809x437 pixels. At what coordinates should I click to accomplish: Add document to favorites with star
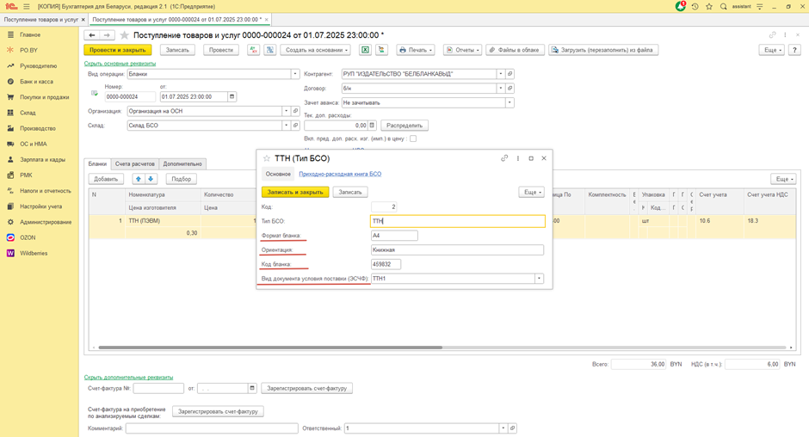click(x=124, y=35)
